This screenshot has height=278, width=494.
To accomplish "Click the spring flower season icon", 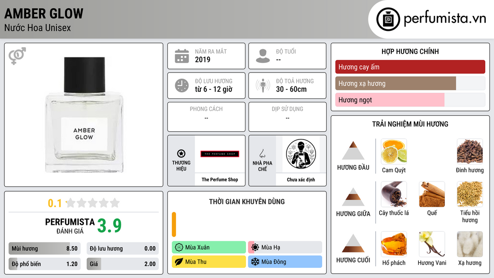I will click(179, 248).
